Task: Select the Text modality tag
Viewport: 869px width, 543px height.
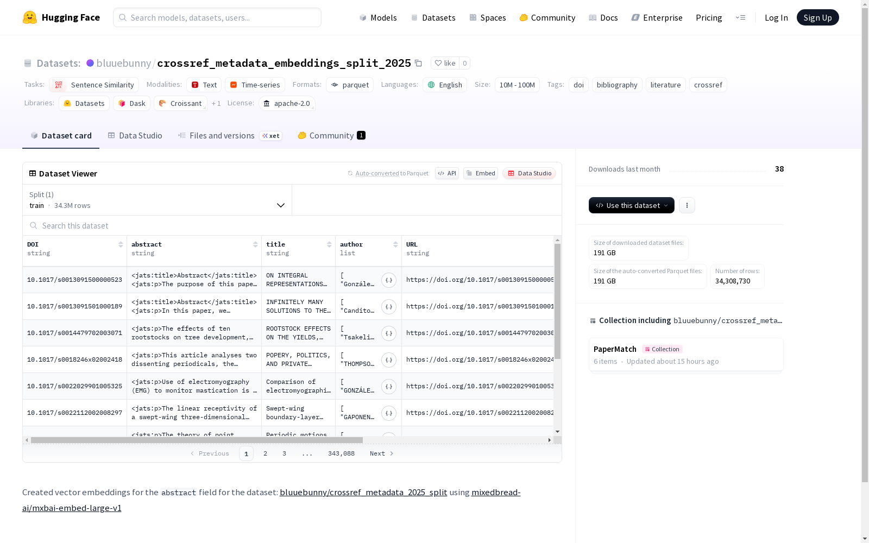Action: (204, 85)
